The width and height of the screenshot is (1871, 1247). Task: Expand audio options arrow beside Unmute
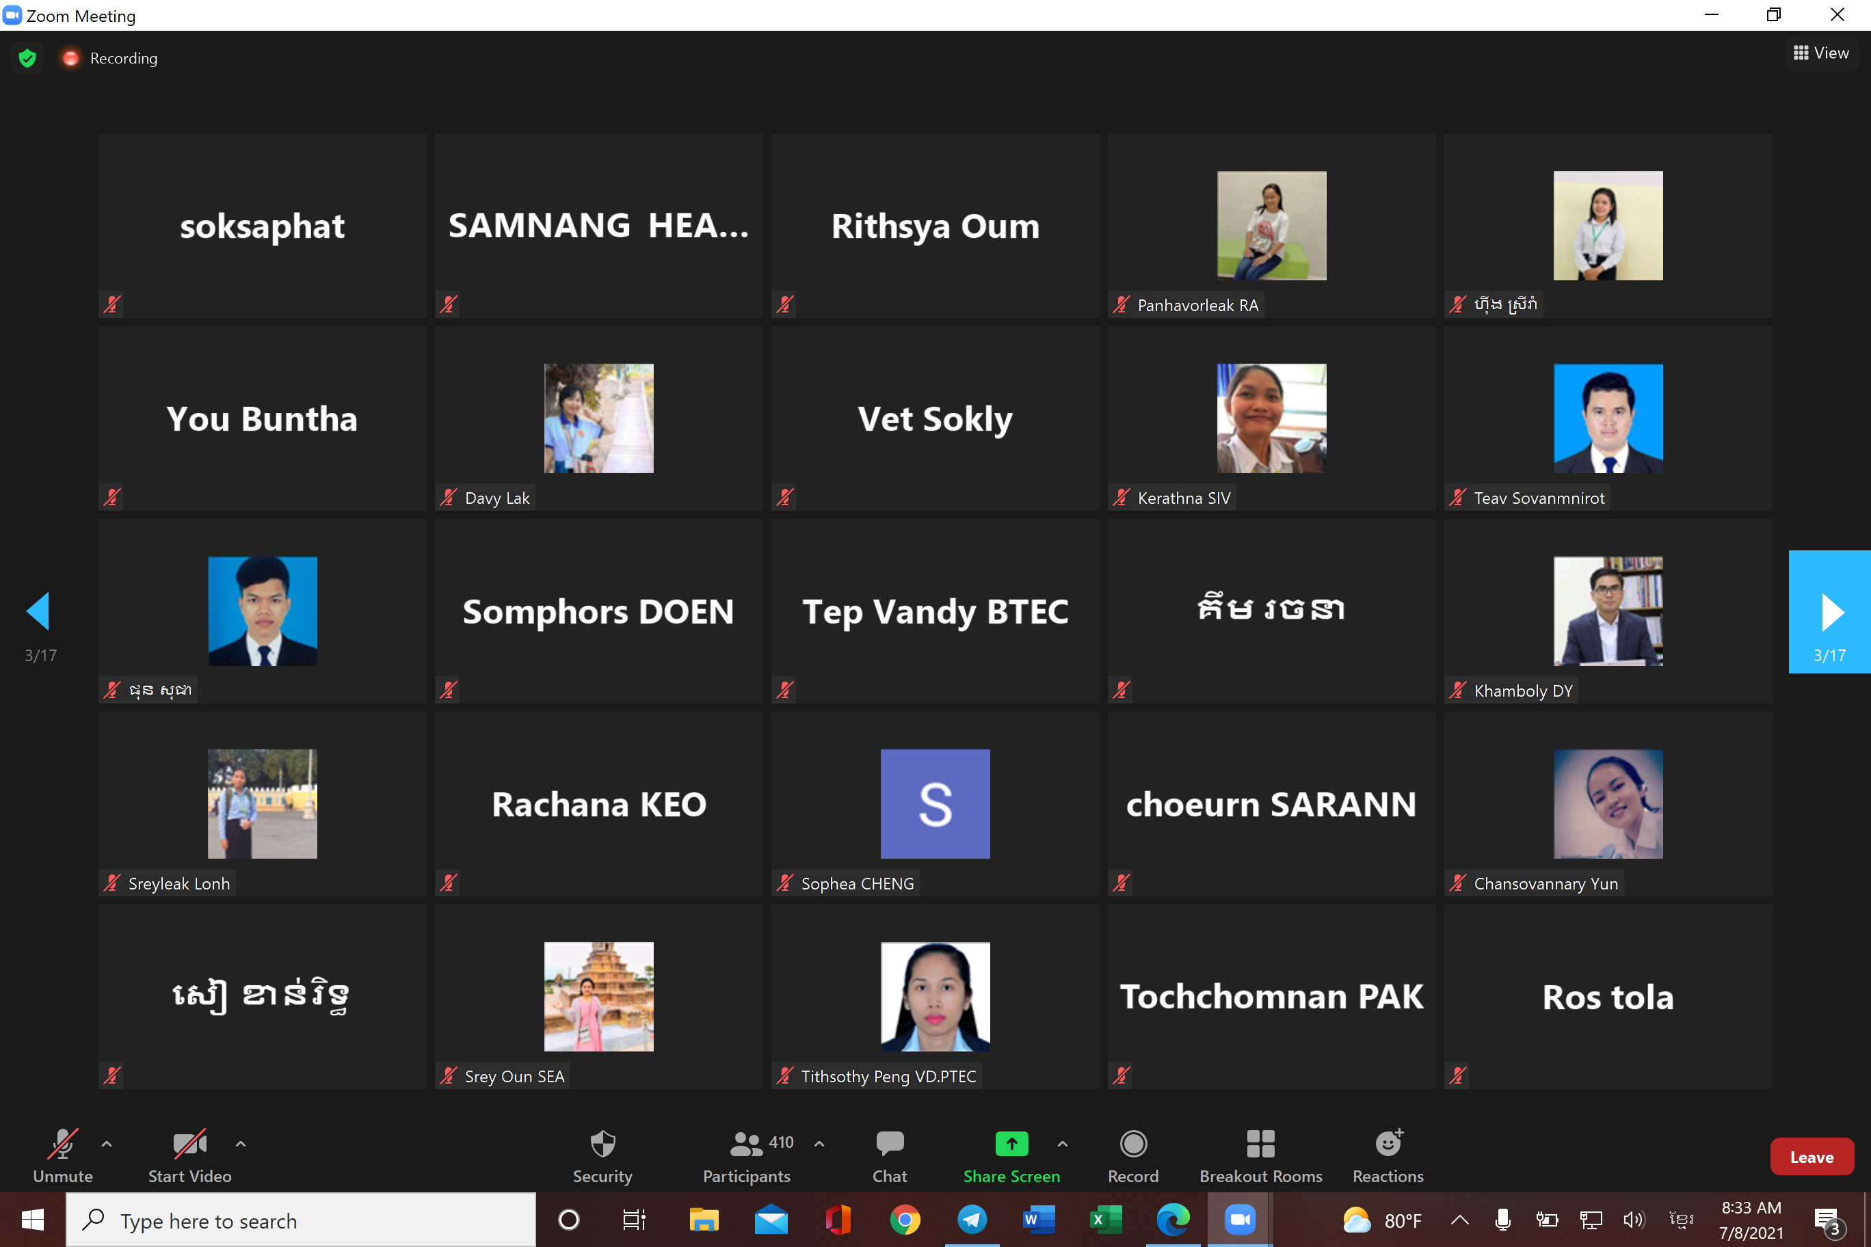click(107, 1144)
